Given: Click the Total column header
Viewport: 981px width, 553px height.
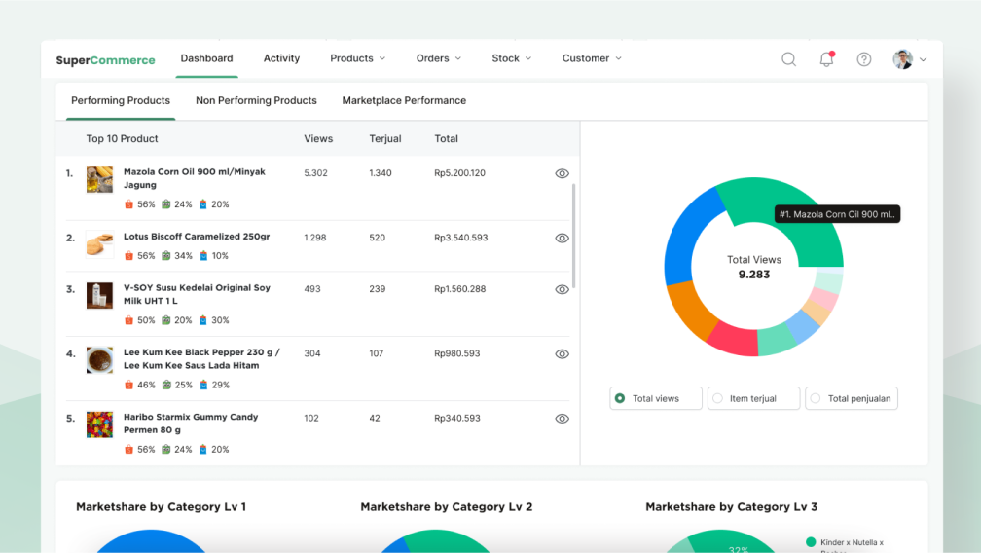Looking at the screenshot, I should tap(446, 139).
